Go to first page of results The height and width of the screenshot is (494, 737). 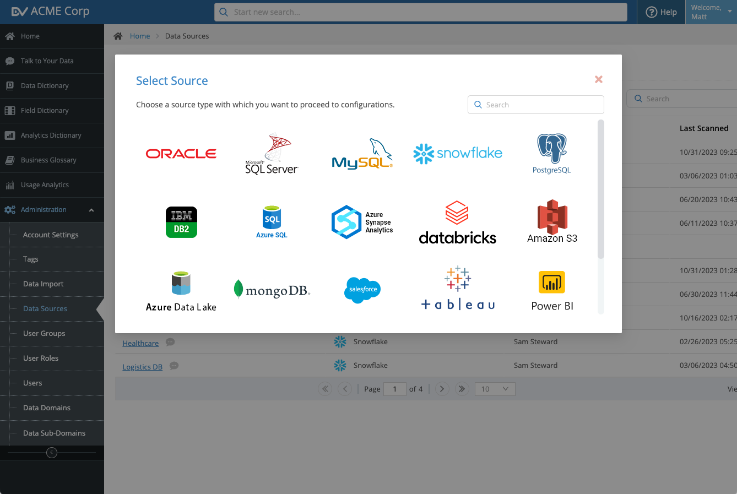[325, 389]
